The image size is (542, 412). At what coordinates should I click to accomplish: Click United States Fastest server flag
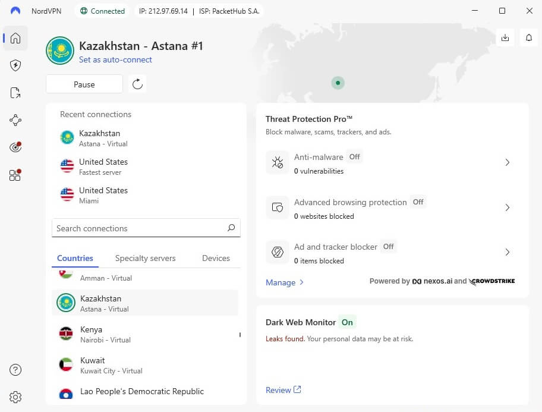tap(67, 166)
